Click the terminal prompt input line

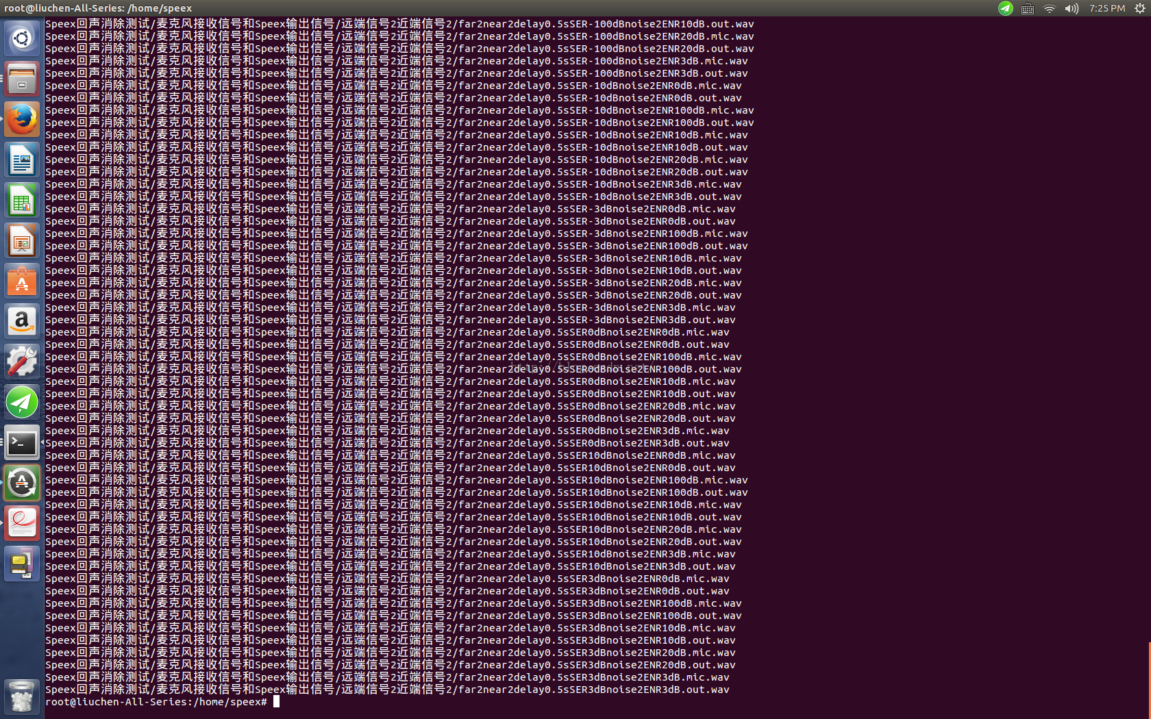click(162, 702)
